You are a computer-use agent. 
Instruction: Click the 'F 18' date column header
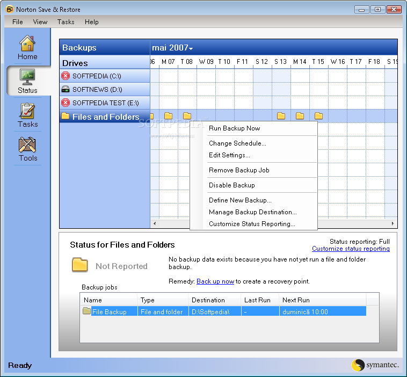click(x=374, y=62)
